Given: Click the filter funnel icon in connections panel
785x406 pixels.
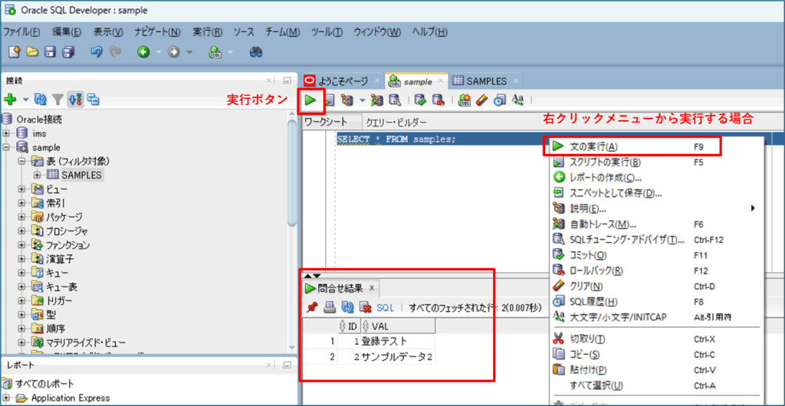Looking at the screenshot, I should 57,100.
